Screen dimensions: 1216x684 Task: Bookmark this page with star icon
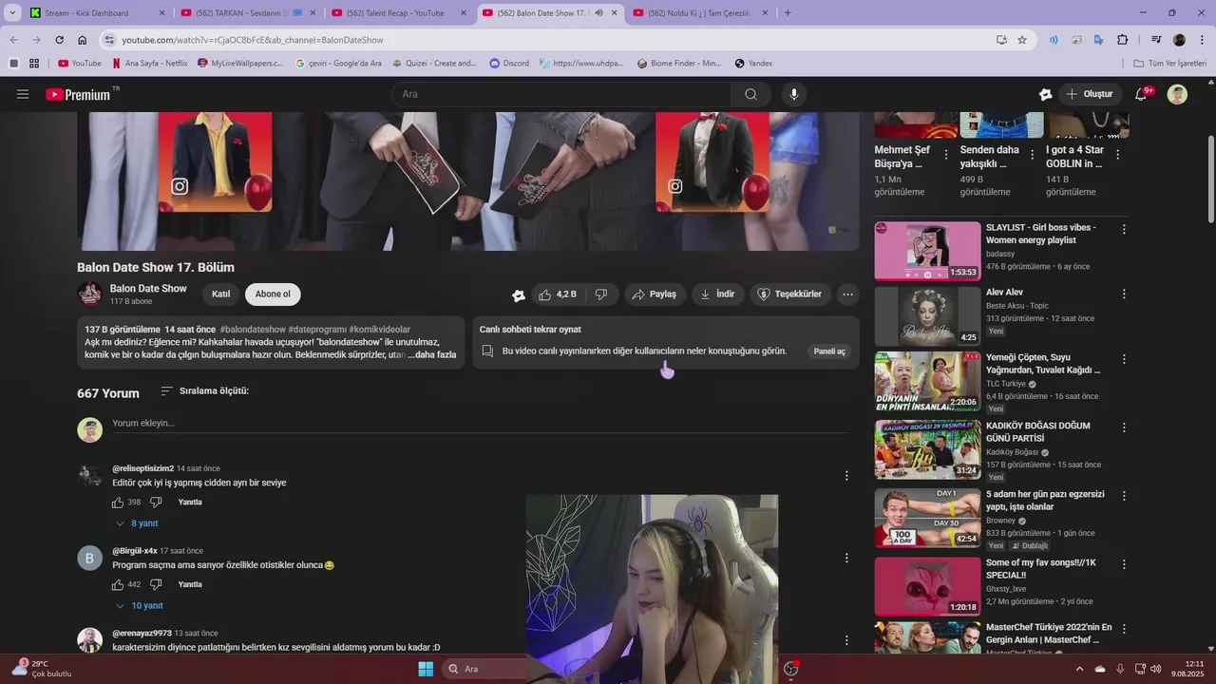1022,40
